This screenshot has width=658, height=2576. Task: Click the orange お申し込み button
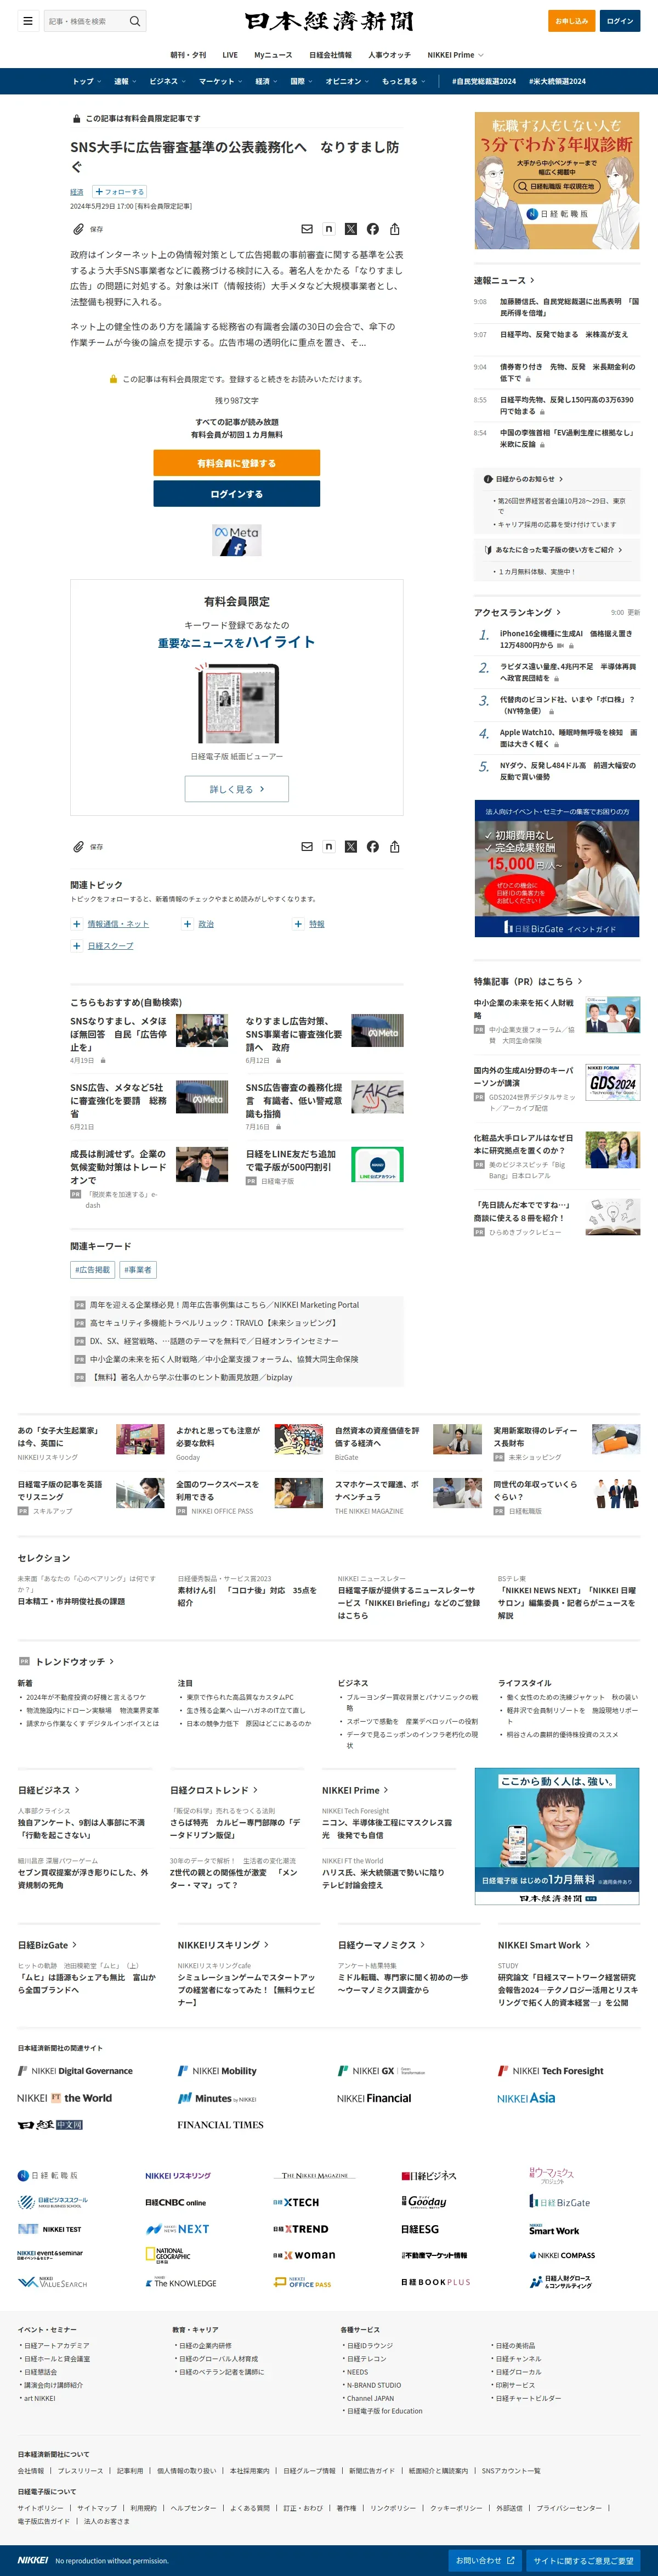[x=572, y=21]
